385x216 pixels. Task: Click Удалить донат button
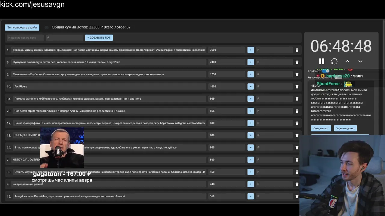click(x=345, y=128)
